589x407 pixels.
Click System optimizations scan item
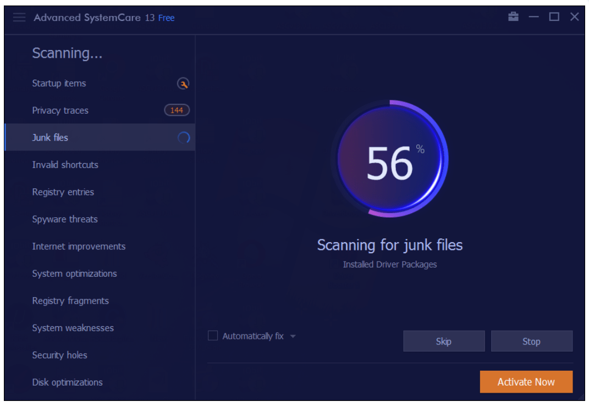100,274
